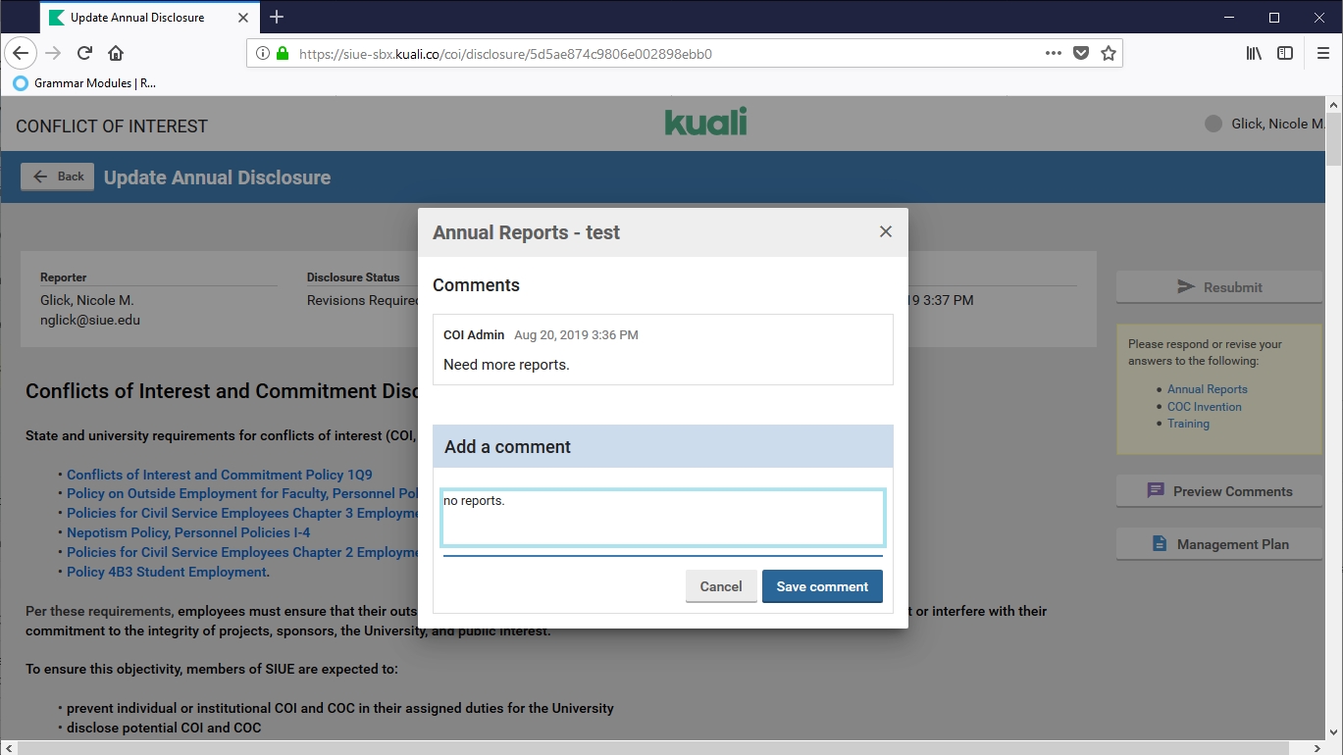Viewport: 1343px width, 755px height.
Task: Click the browser back arrow
Action: pyautogui.click(x=21, y=53)
